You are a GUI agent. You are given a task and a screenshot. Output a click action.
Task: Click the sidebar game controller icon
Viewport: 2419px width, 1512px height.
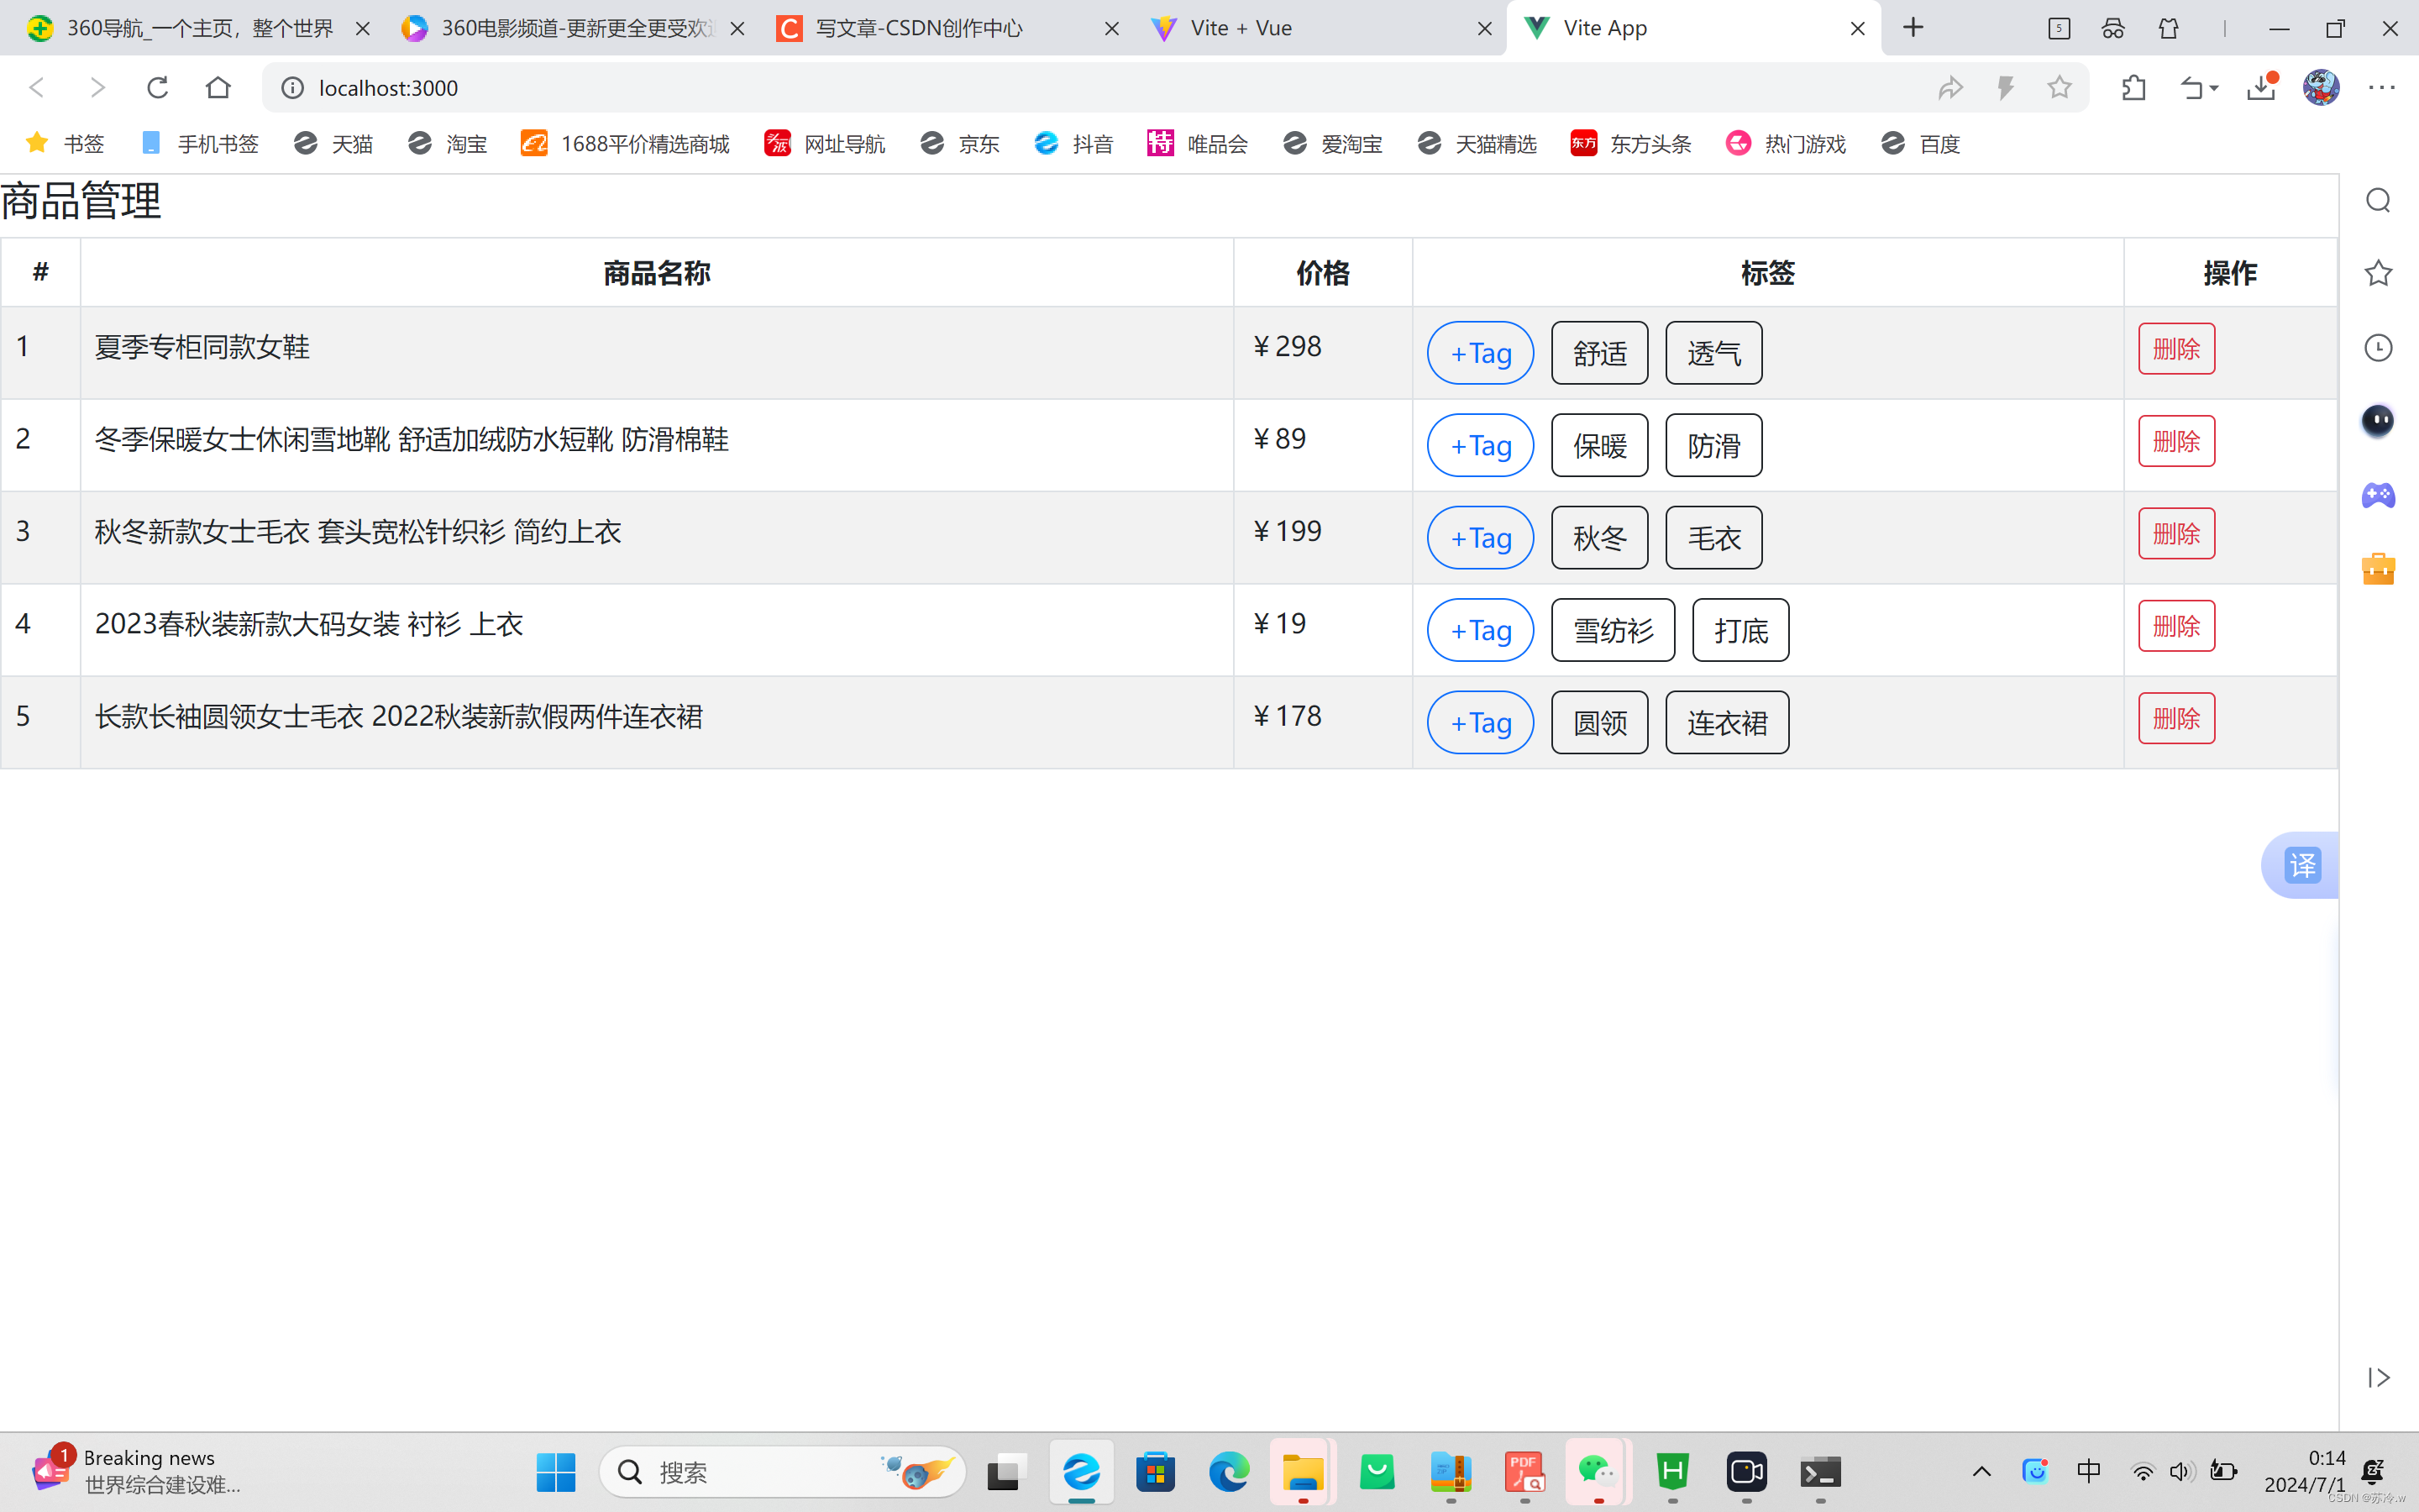click(x=2378, y=495)
